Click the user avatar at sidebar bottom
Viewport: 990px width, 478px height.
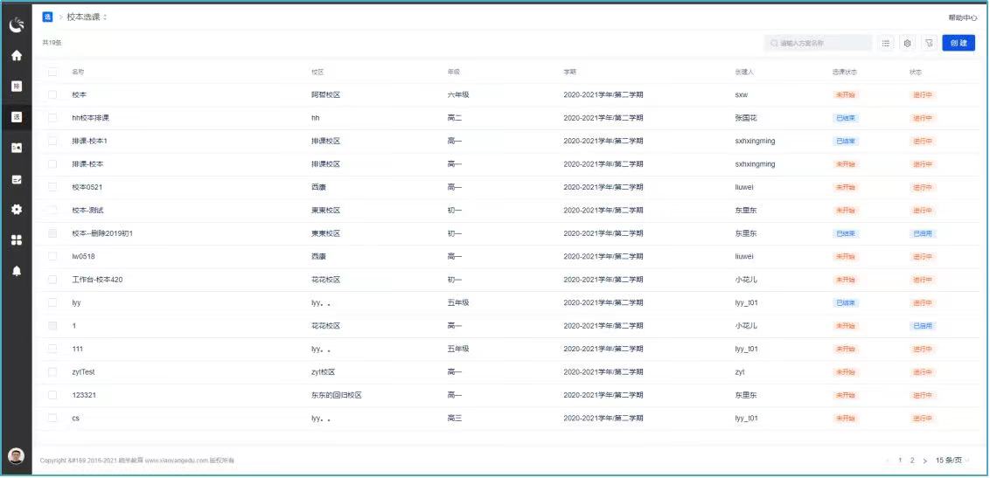pyautogui.click(x=16, y=455)
